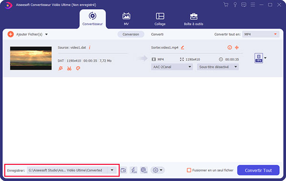Open the AAC-2Canal audio track dropdown
286x181 pixels.
pos(172,67)
